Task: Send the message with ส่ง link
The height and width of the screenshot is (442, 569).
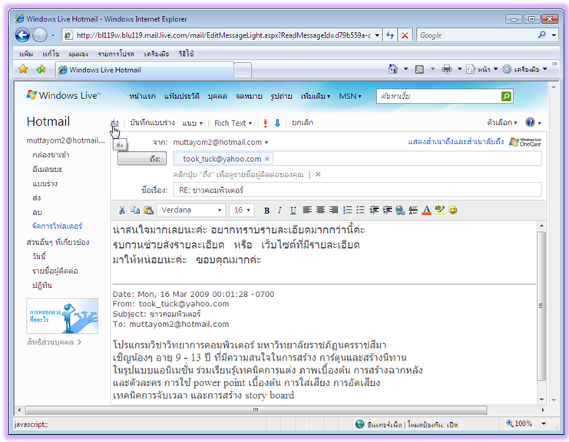Action: click(114, 123)
